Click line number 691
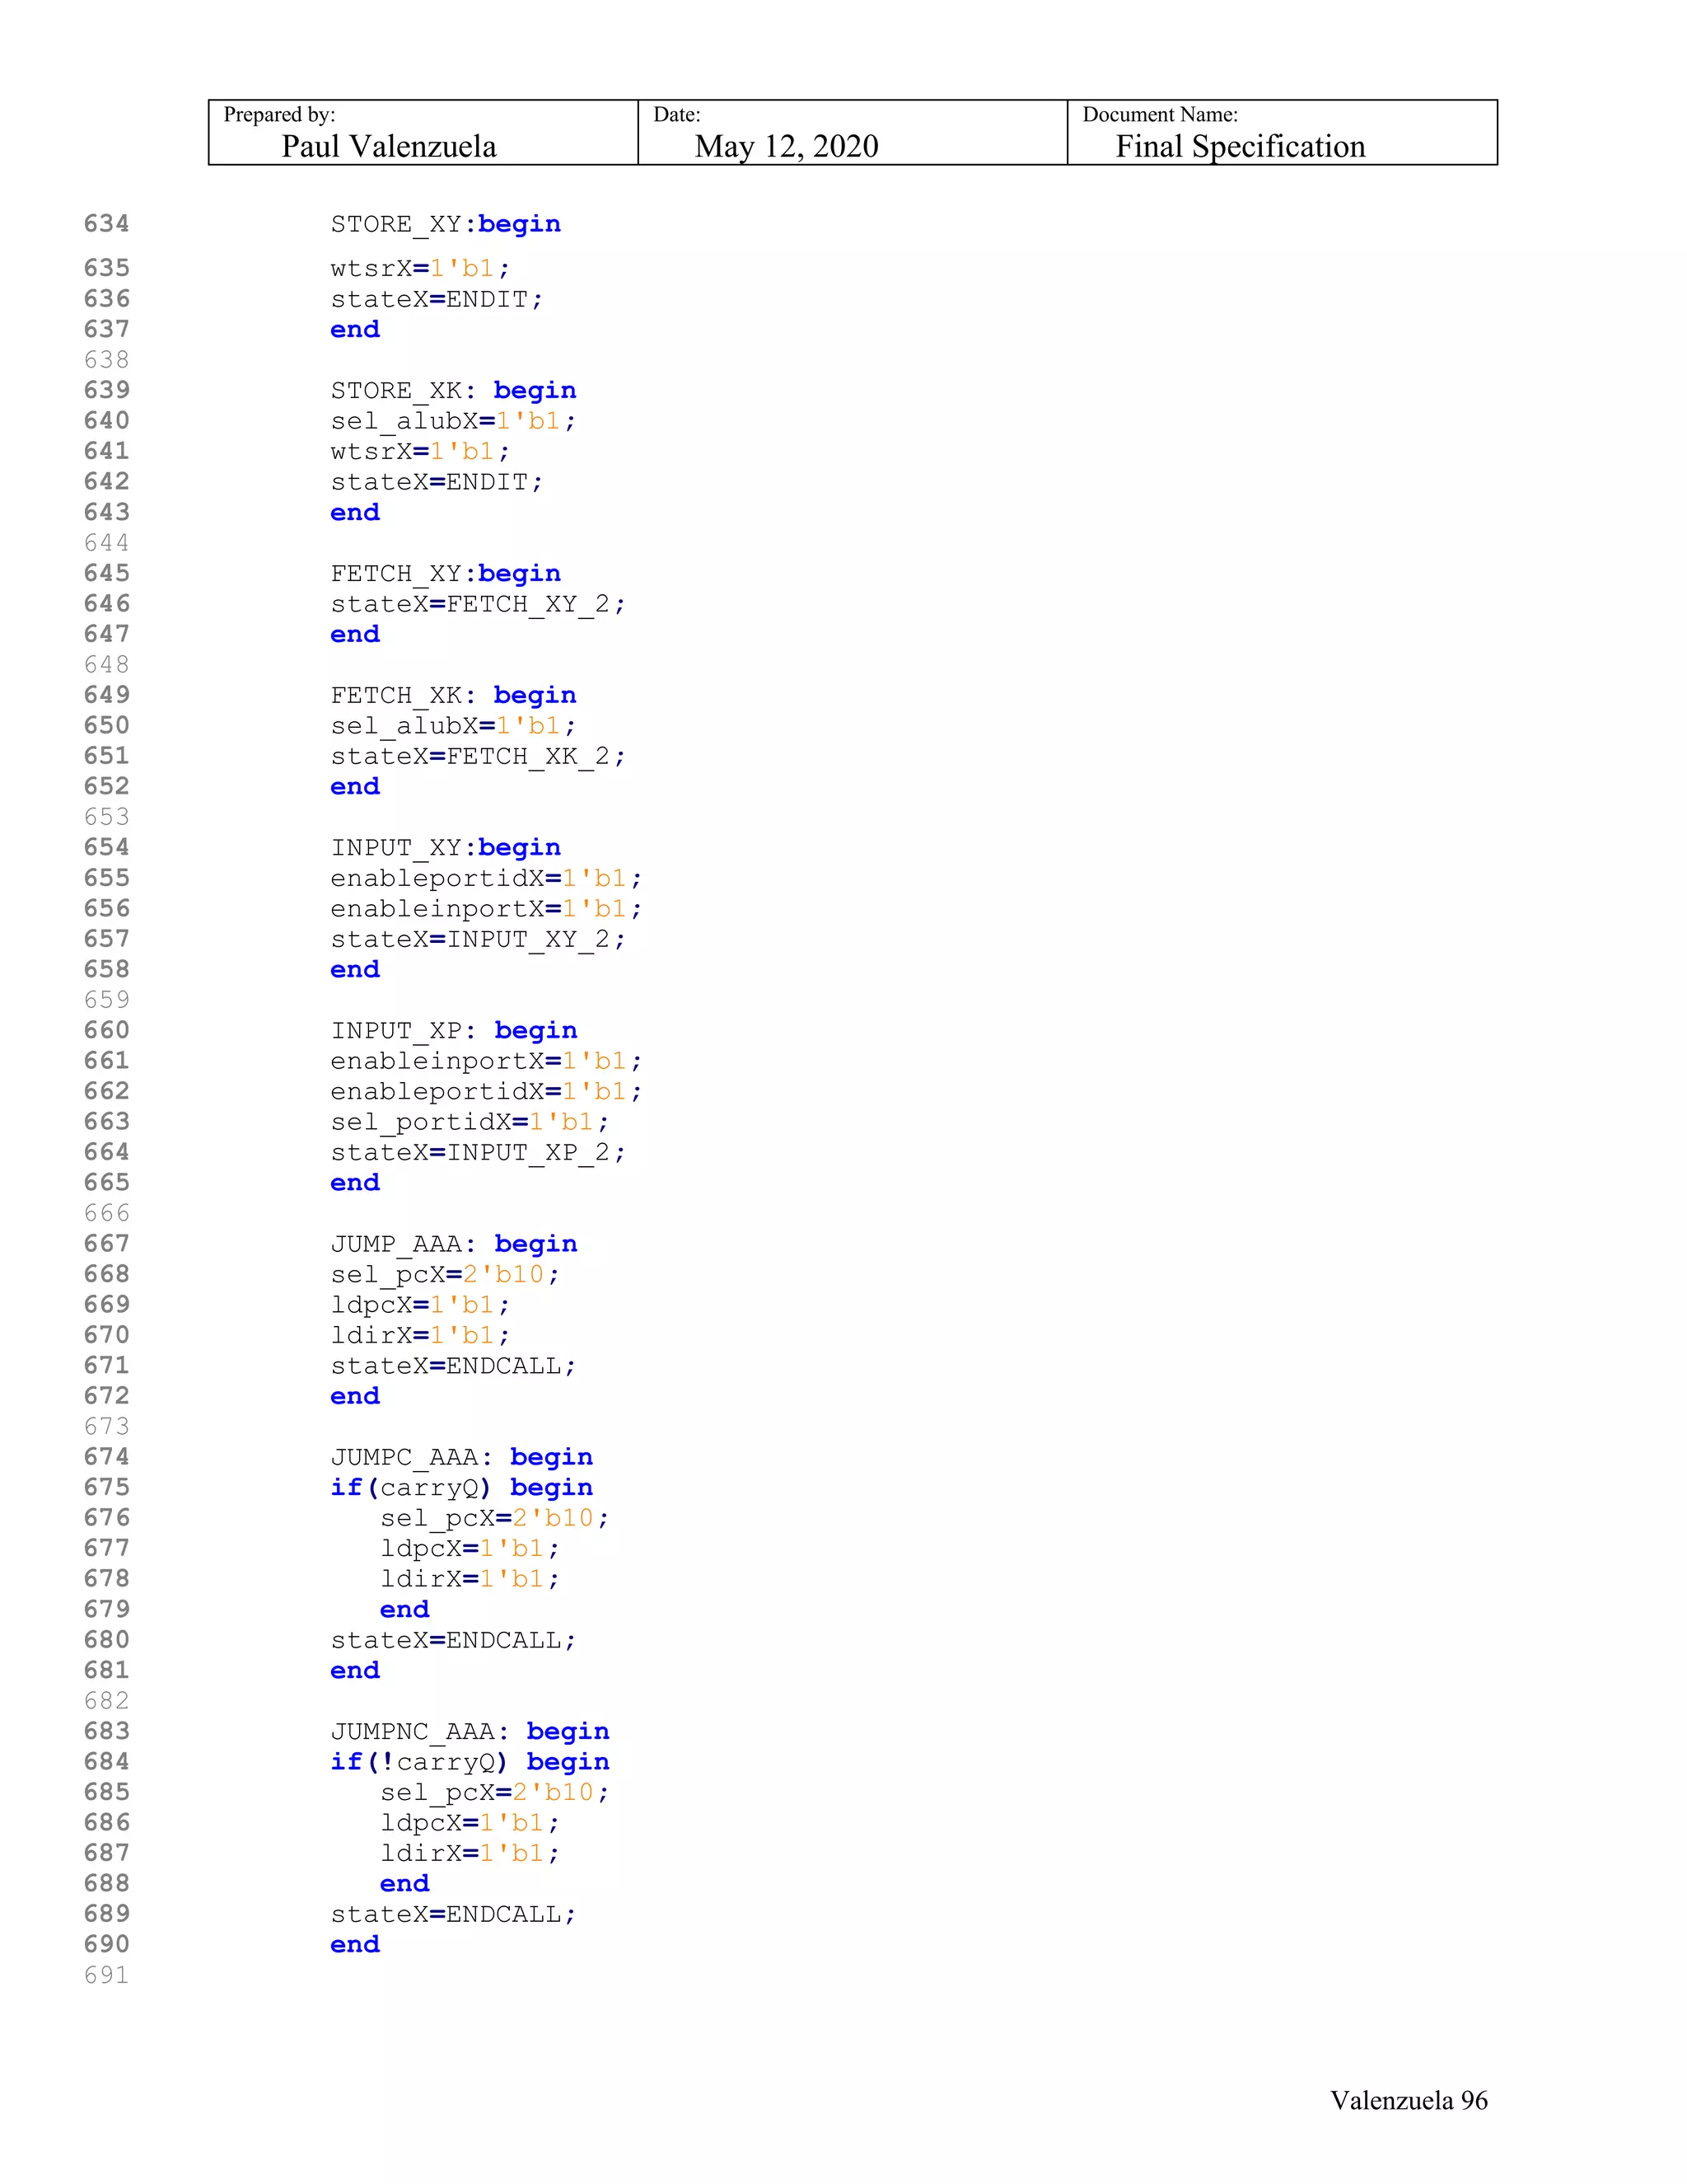1687x2184 pixels. (x=107, y=1975)
